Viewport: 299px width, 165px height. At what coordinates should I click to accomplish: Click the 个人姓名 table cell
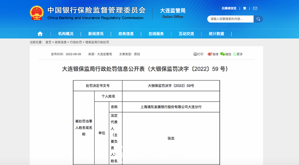coord(108,96)
